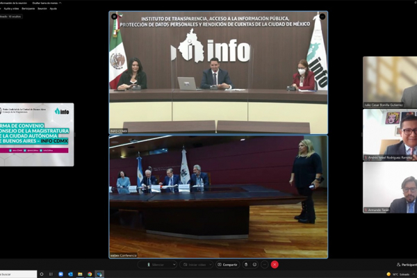Click the raise hand icon

click(x=246, y=265)
